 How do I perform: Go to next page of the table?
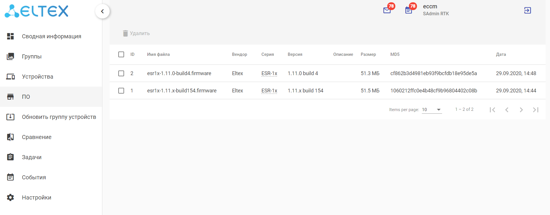pyautogui.click(x=521, y=110)
